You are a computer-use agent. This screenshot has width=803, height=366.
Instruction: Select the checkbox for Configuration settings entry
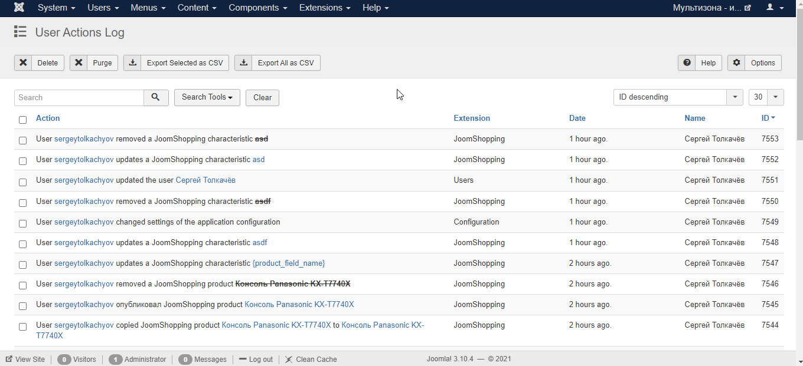(x=22, y=223)
